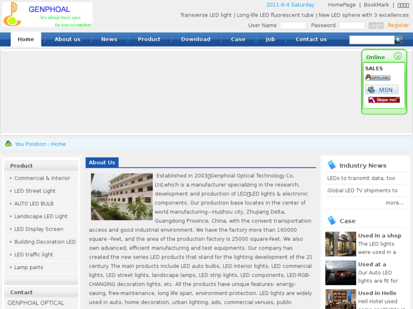Click the green home position icon
This screenshot has width=413, height=309.
coord(9,143)
